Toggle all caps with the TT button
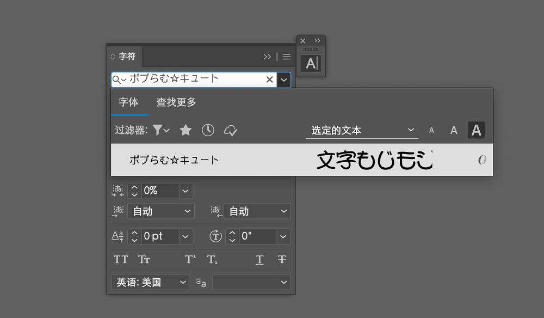Image resolution: width=544 pixels, height=318 pixels. 121,260
